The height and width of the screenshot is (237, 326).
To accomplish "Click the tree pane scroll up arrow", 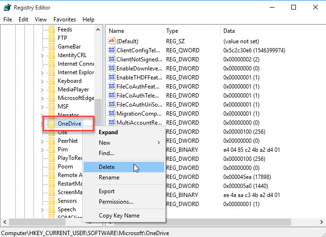I will click(98, 30).
